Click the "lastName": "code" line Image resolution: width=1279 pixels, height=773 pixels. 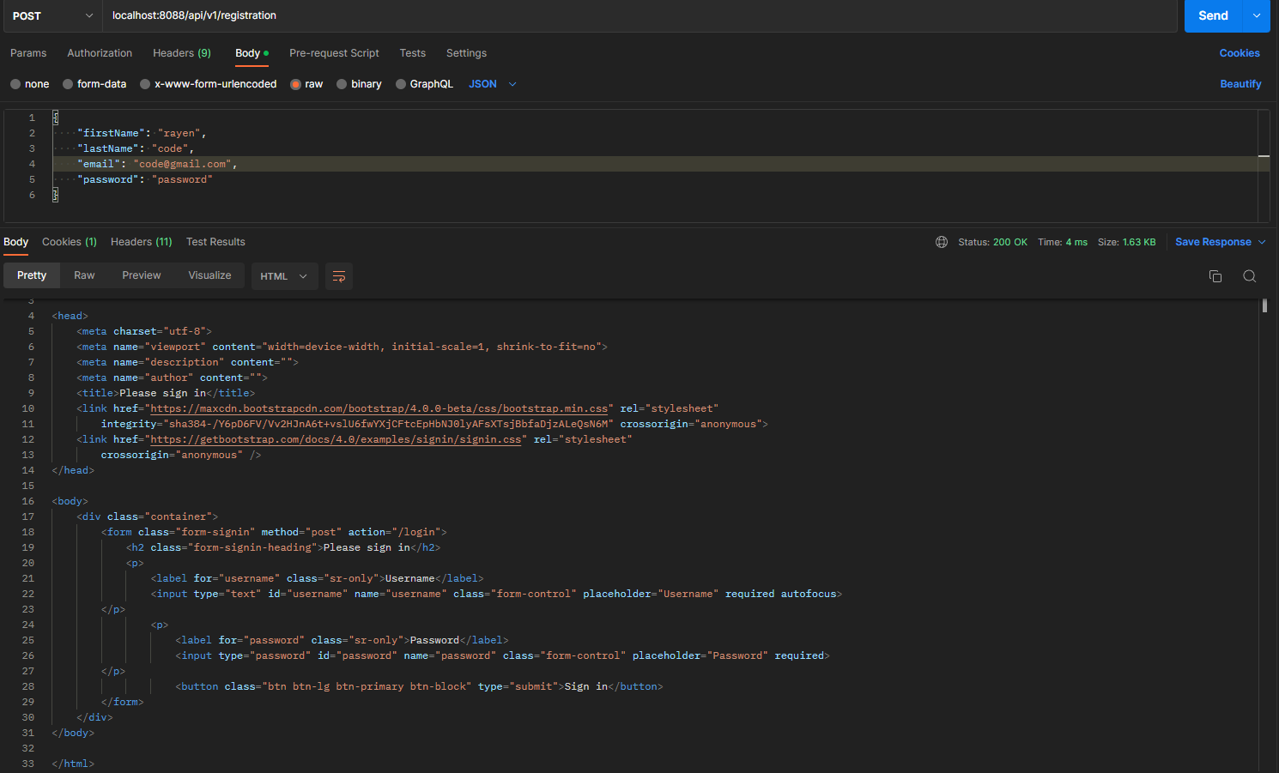pos(136,148)
